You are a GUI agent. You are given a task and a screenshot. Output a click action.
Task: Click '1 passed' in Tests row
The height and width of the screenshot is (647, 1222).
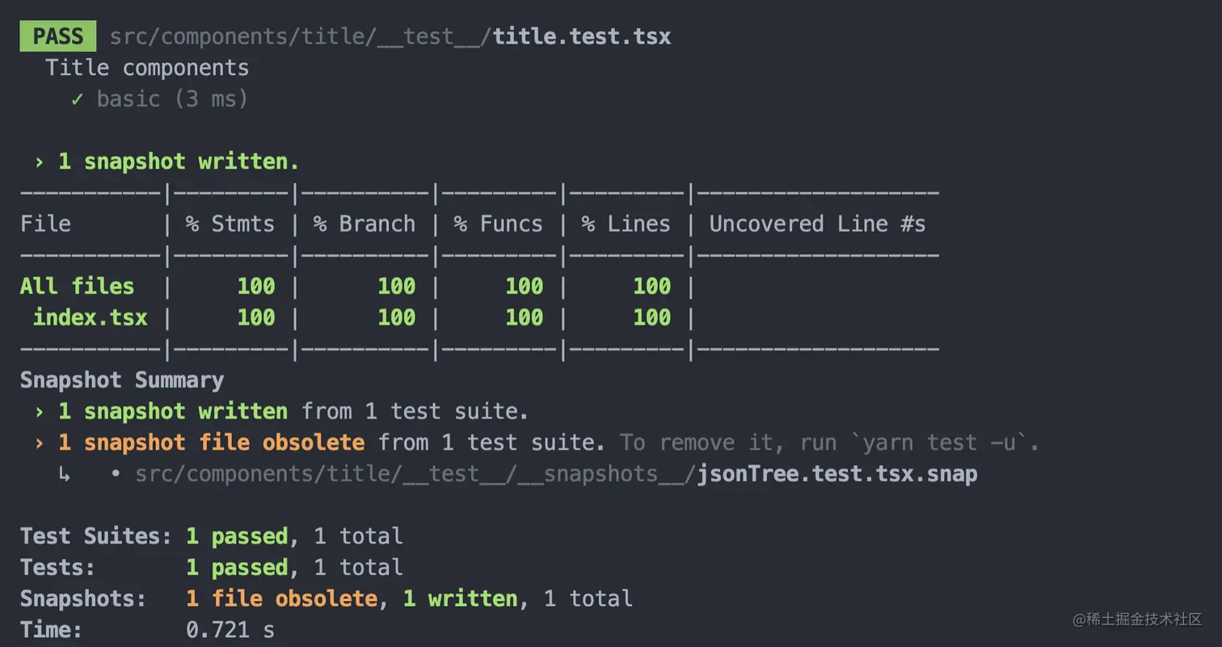[x=237, y=568]
